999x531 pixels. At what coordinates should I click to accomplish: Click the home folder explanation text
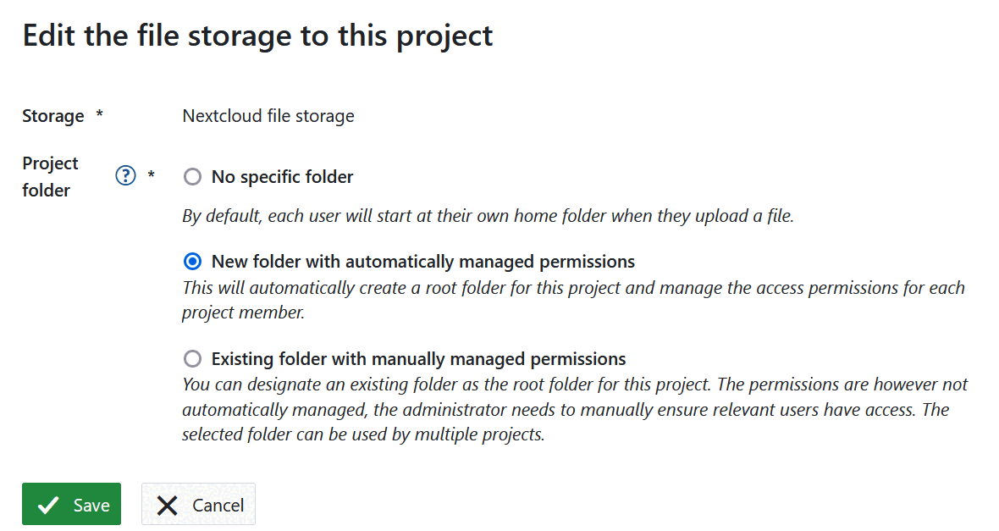[x=488, y=216]
